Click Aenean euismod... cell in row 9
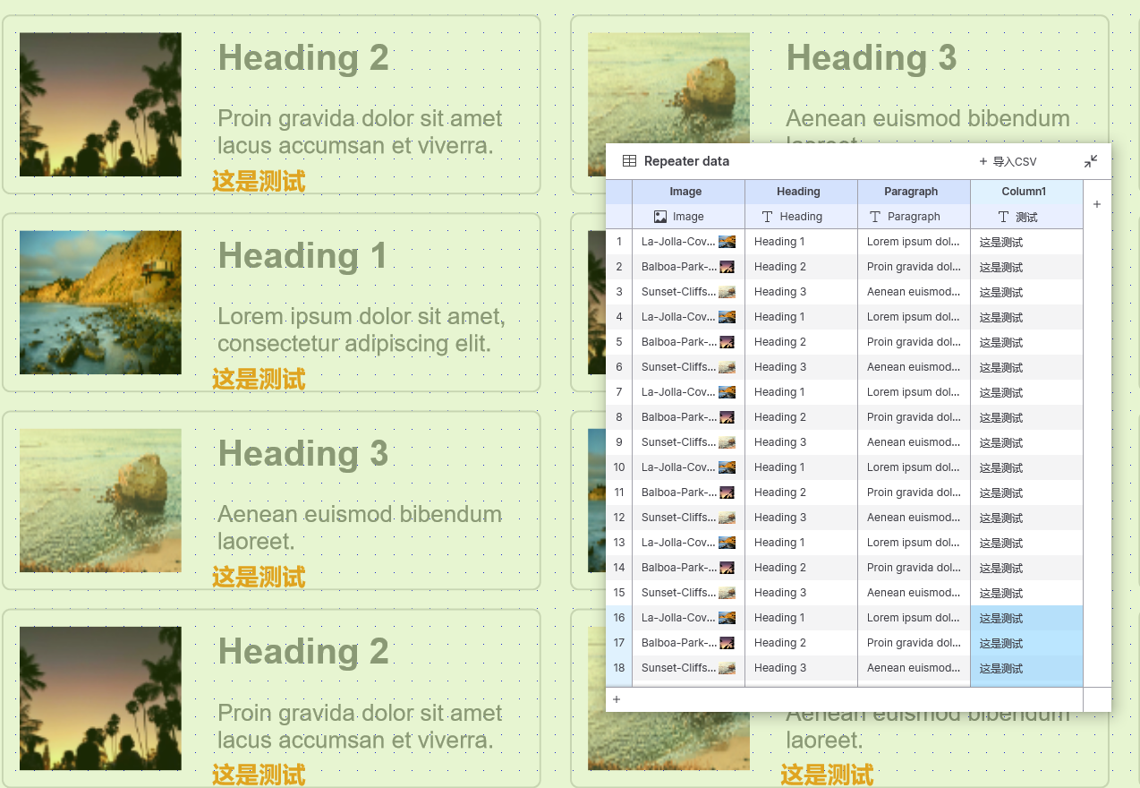The width and height of the screenshot is (1140, 788). coord(914,442)
